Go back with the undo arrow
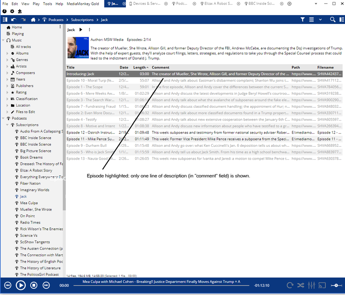 coord(14,20)
